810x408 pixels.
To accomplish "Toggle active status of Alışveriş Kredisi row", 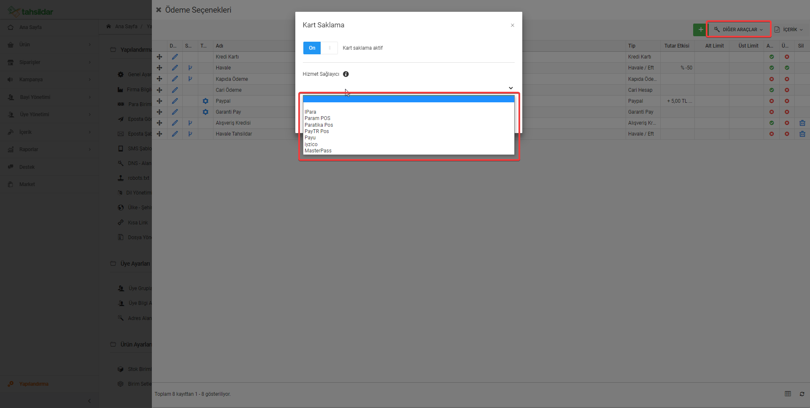I will point(772,123).
